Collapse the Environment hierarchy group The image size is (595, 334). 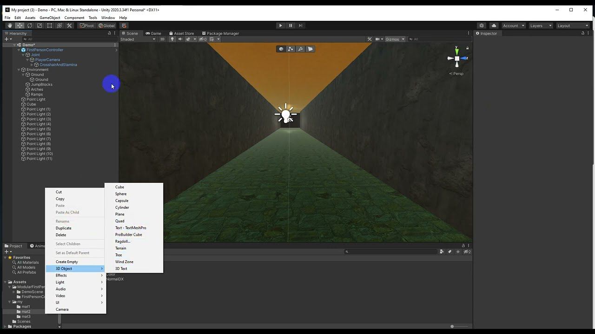pos(19,70)
